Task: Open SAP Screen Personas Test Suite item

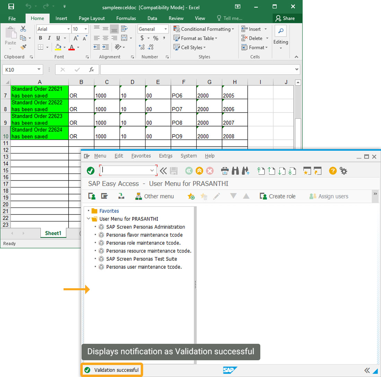Action: (x=141, y=259)
